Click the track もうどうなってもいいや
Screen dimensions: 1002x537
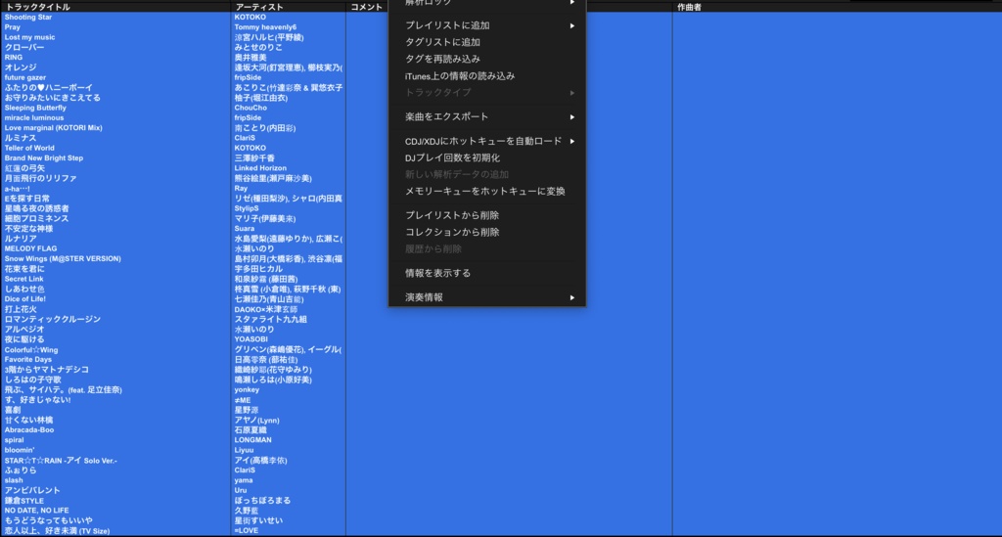pyautogui.click(x=48, y=520)
